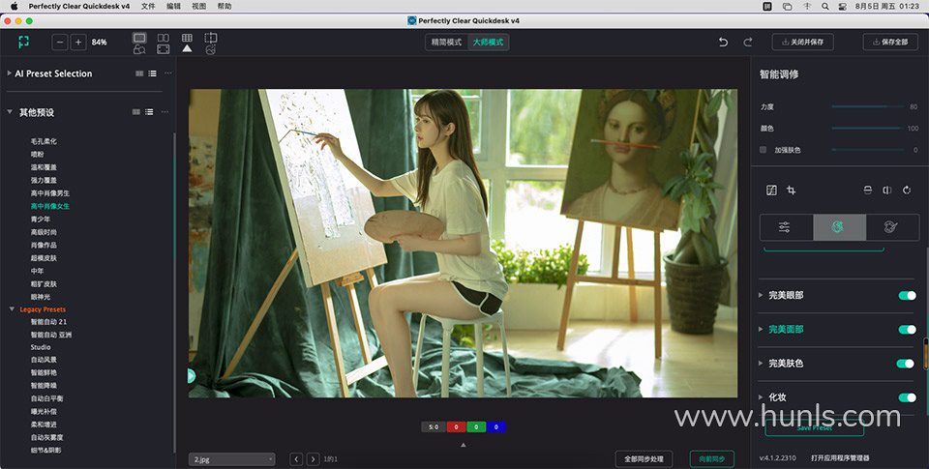929x469 pixels.
Task: Open the 文件 menu
Action: click(x=148, y=6)
